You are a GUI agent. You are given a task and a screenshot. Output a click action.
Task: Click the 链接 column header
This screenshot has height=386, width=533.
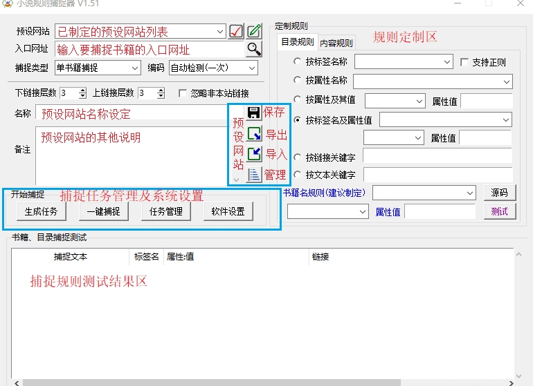(x=411, y=257)
